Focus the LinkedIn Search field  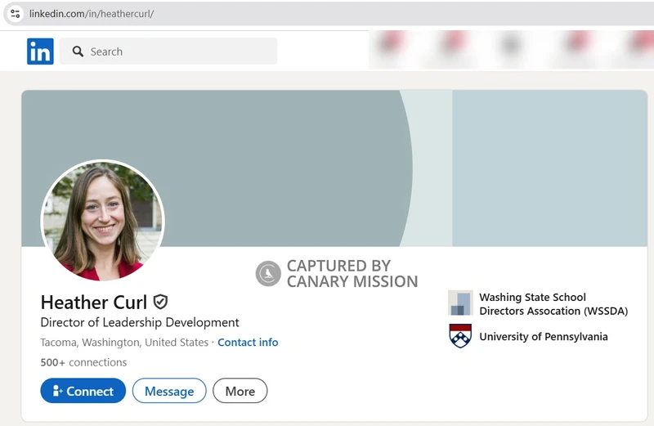point(168,52)
